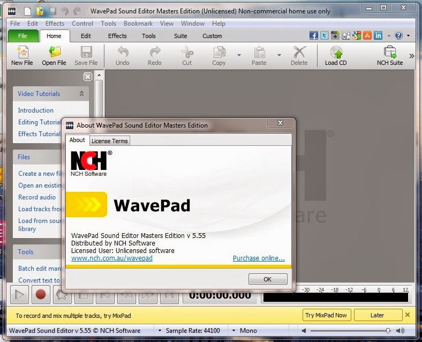Screen dimensions: 422x342
Task: Click the Load CD icon
Action: [336, 56]
